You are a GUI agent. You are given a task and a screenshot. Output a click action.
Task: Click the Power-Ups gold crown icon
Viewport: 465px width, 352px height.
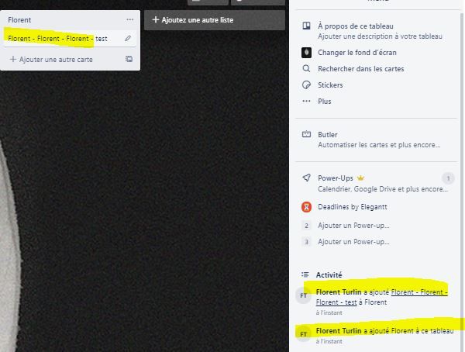pos(360,178)
